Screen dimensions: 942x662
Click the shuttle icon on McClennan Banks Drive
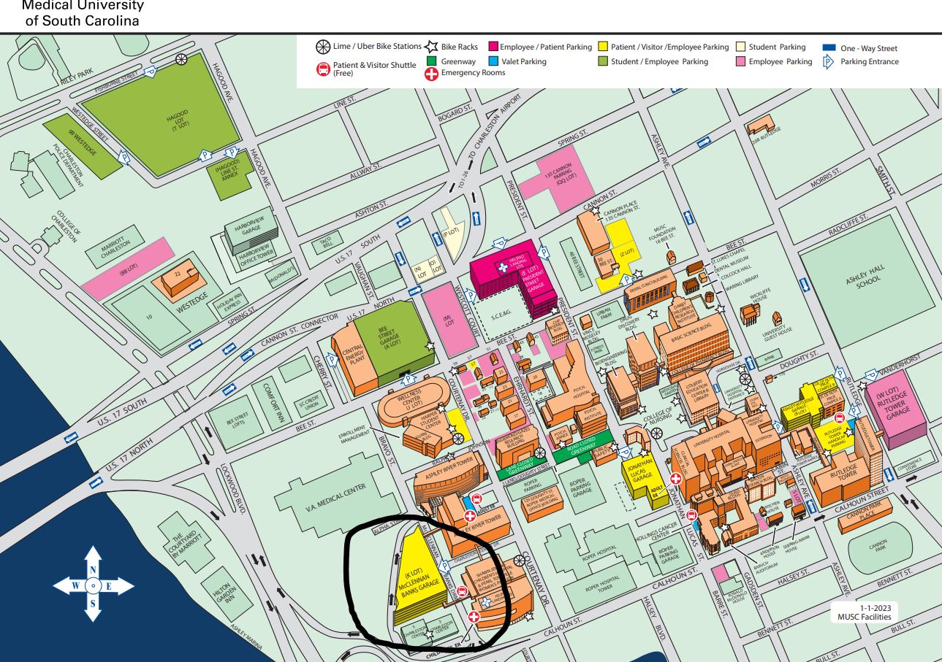click(x=462, y=592)
